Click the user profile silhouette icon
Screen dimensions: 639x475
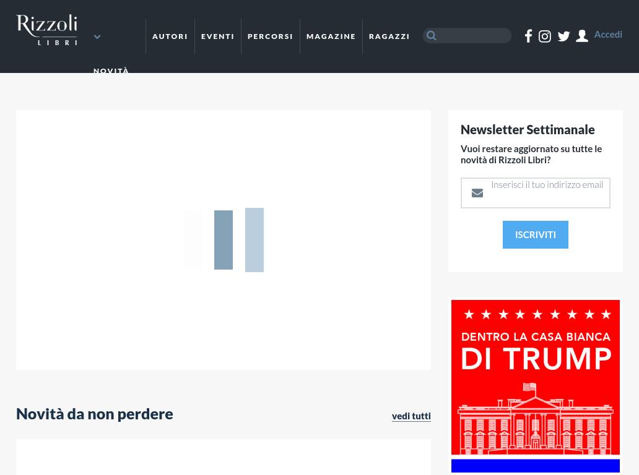pos(582,36)
